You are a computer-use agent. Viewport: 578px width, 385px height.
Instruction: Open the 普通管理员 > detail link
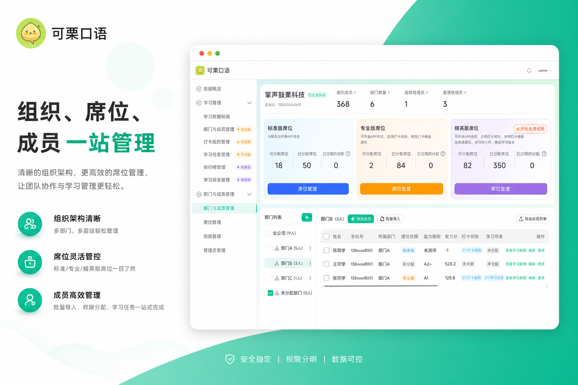[x=455, y=92]
